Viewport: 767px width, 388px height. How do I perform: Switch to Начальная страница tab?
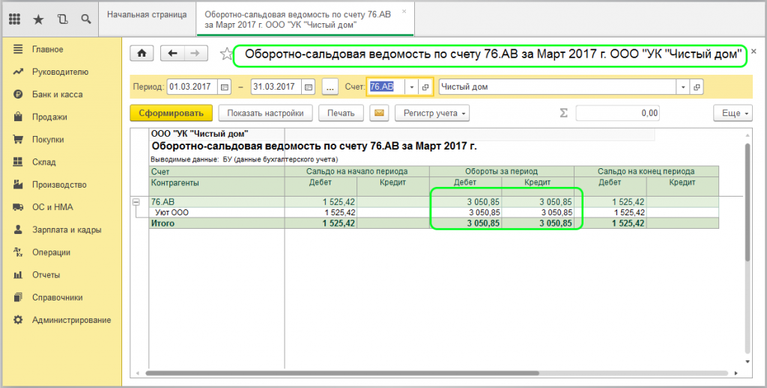click(x=146, y=14)
